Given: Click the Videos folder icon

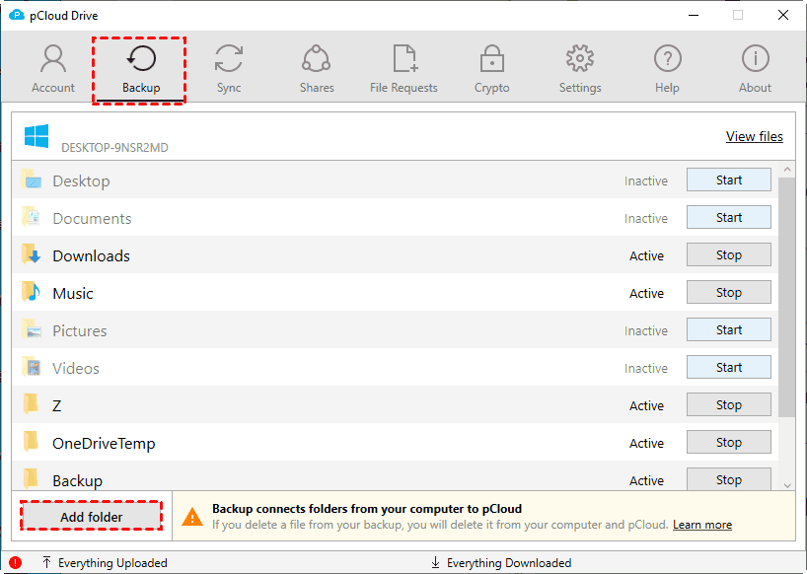Looking at the screenshot, I should pos(31,367).
